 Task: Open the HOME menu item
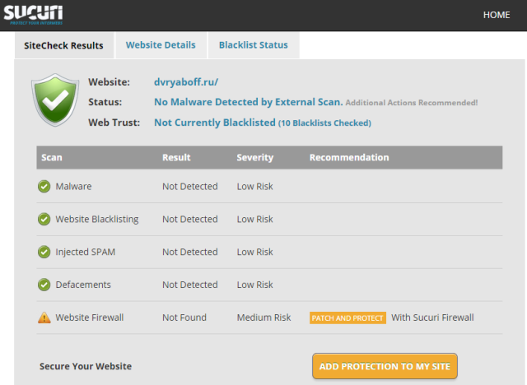pyautogui.click(x=497, y=15)
